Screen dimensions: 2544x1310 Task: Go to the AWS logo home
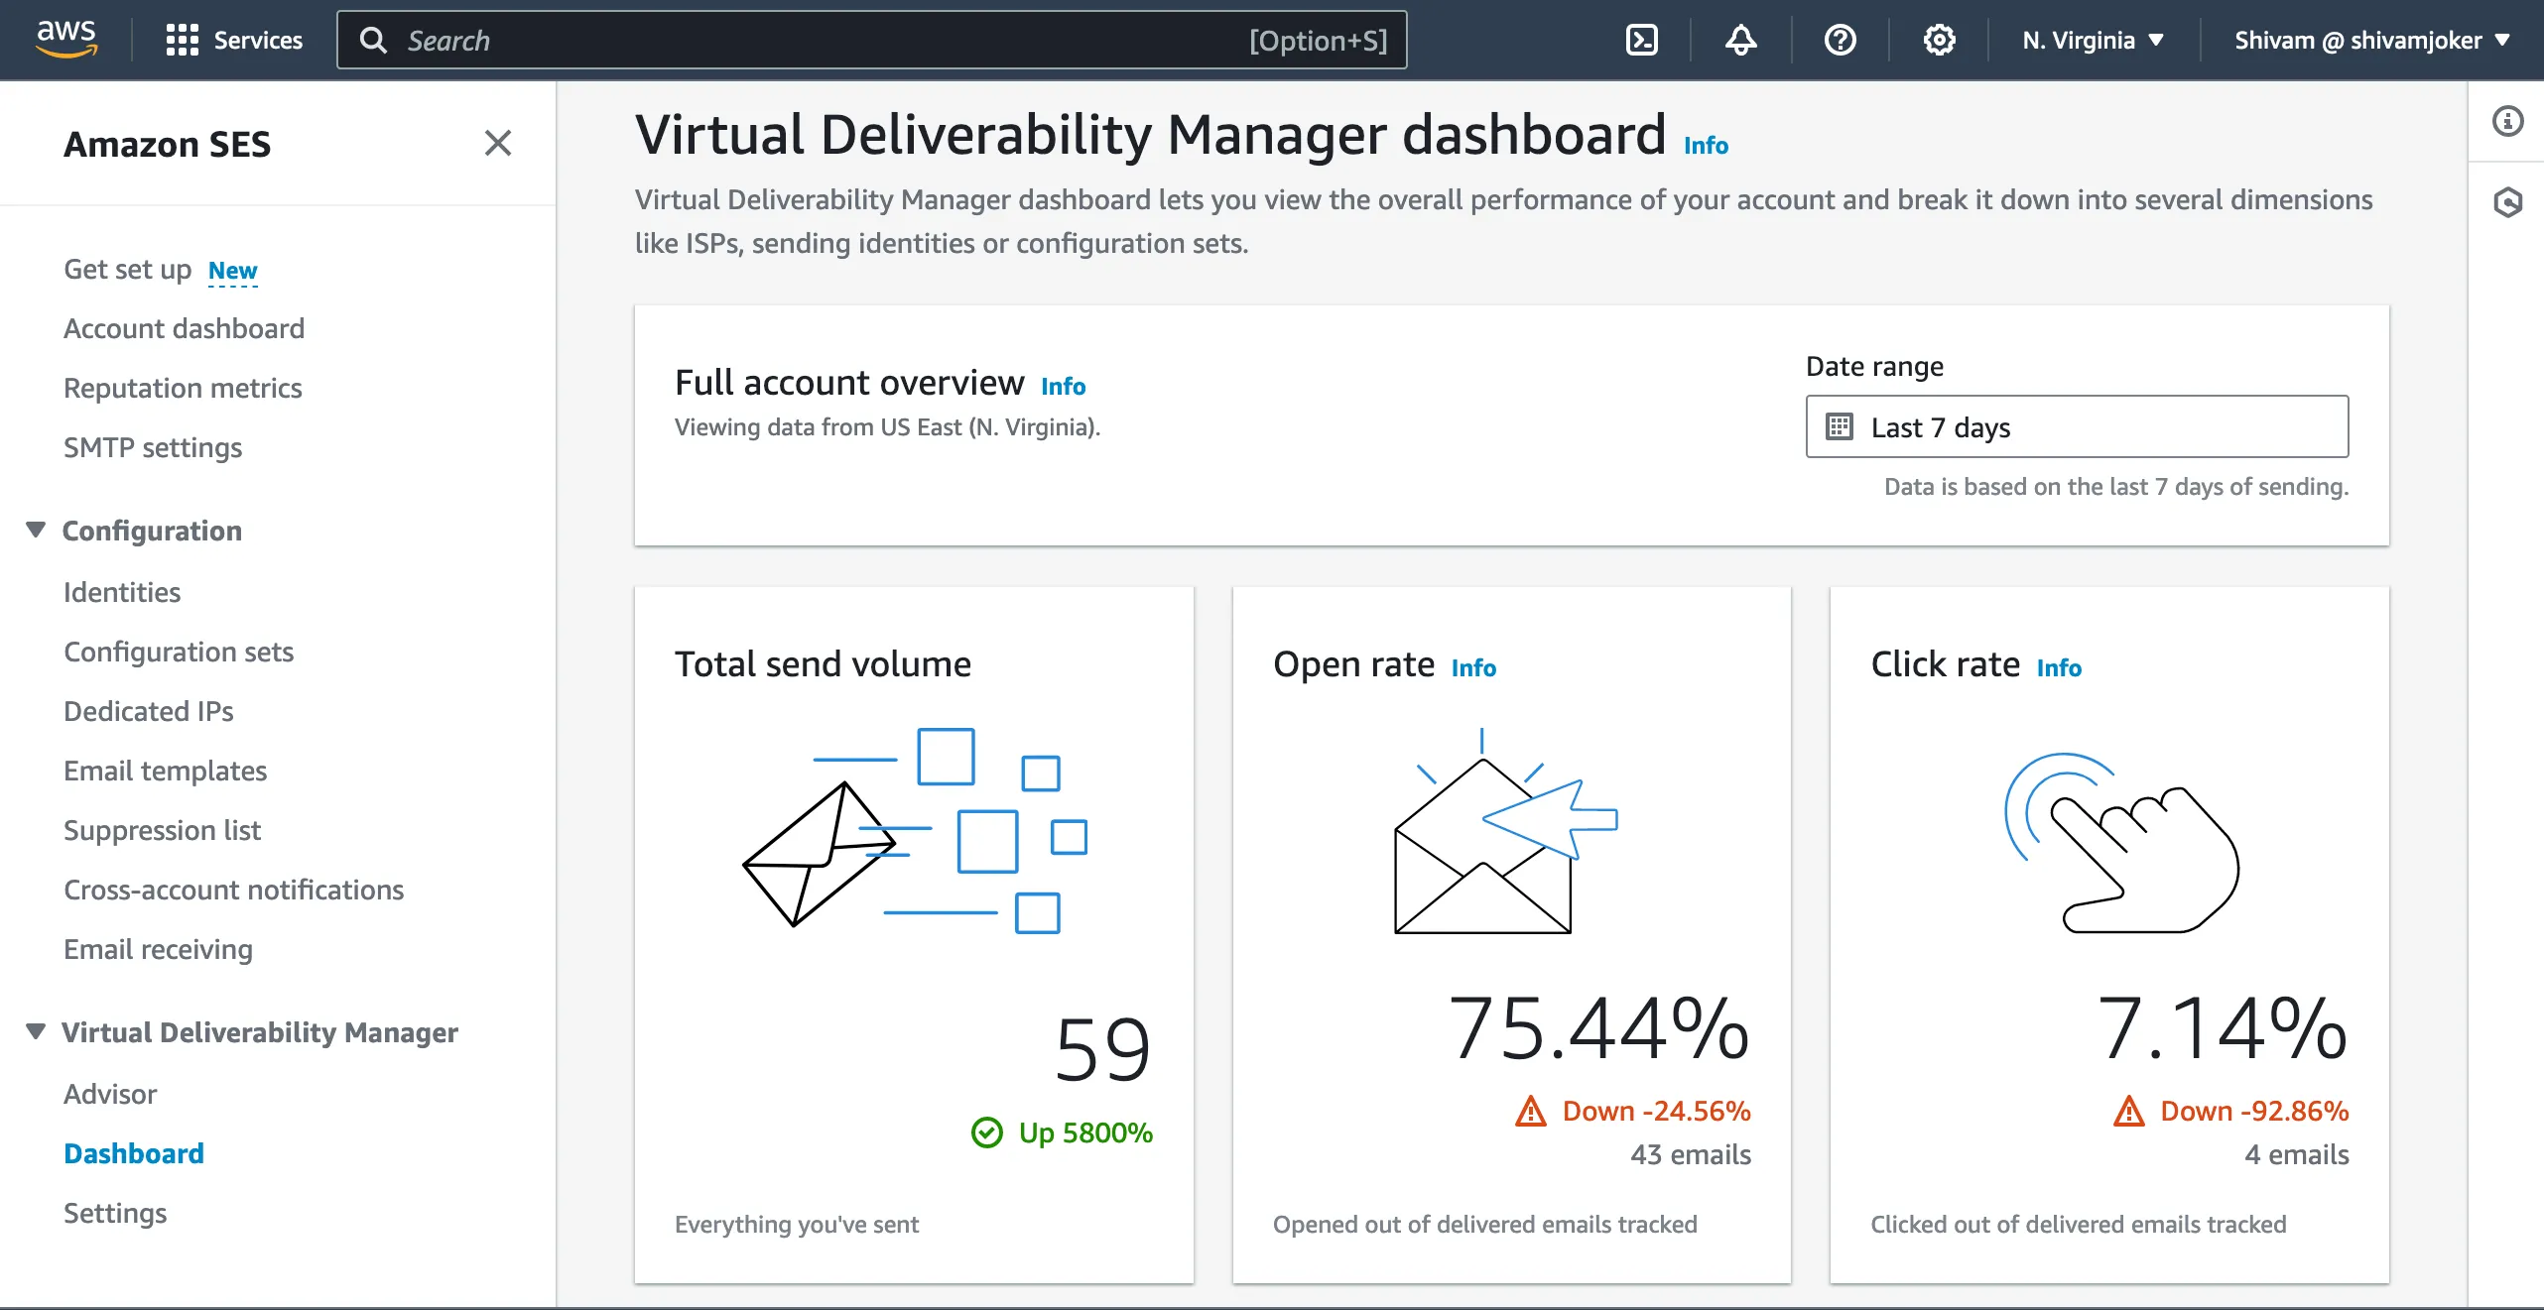coord(66,39)
